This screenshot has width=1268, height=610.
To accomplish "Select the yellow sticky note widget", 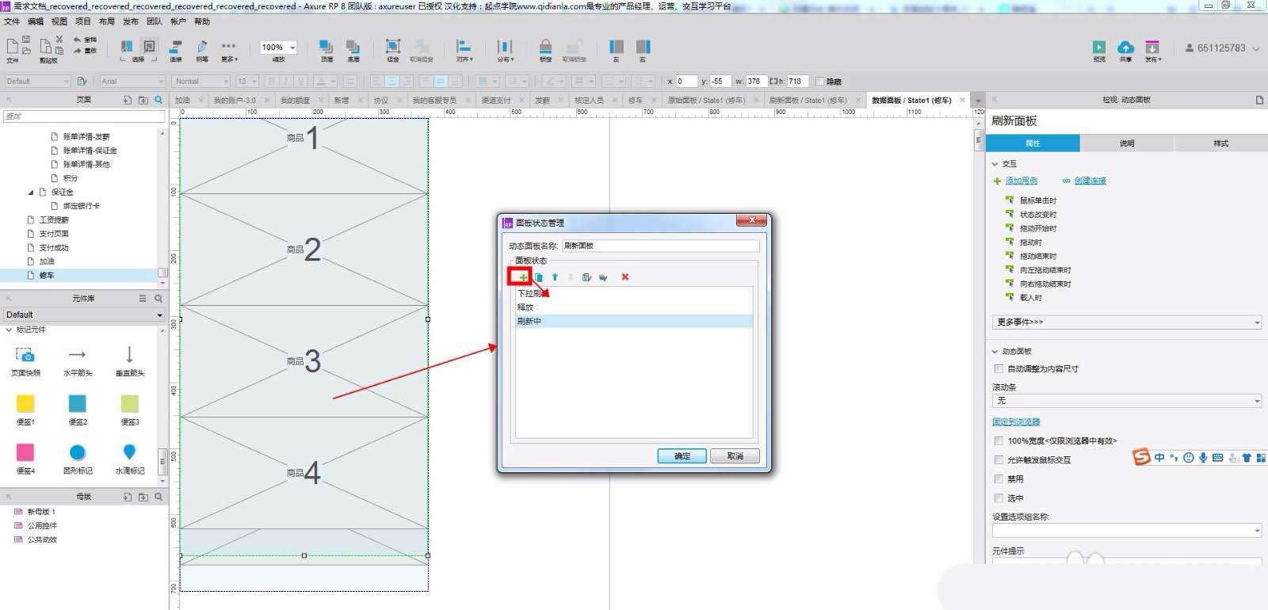I will 25,403.
